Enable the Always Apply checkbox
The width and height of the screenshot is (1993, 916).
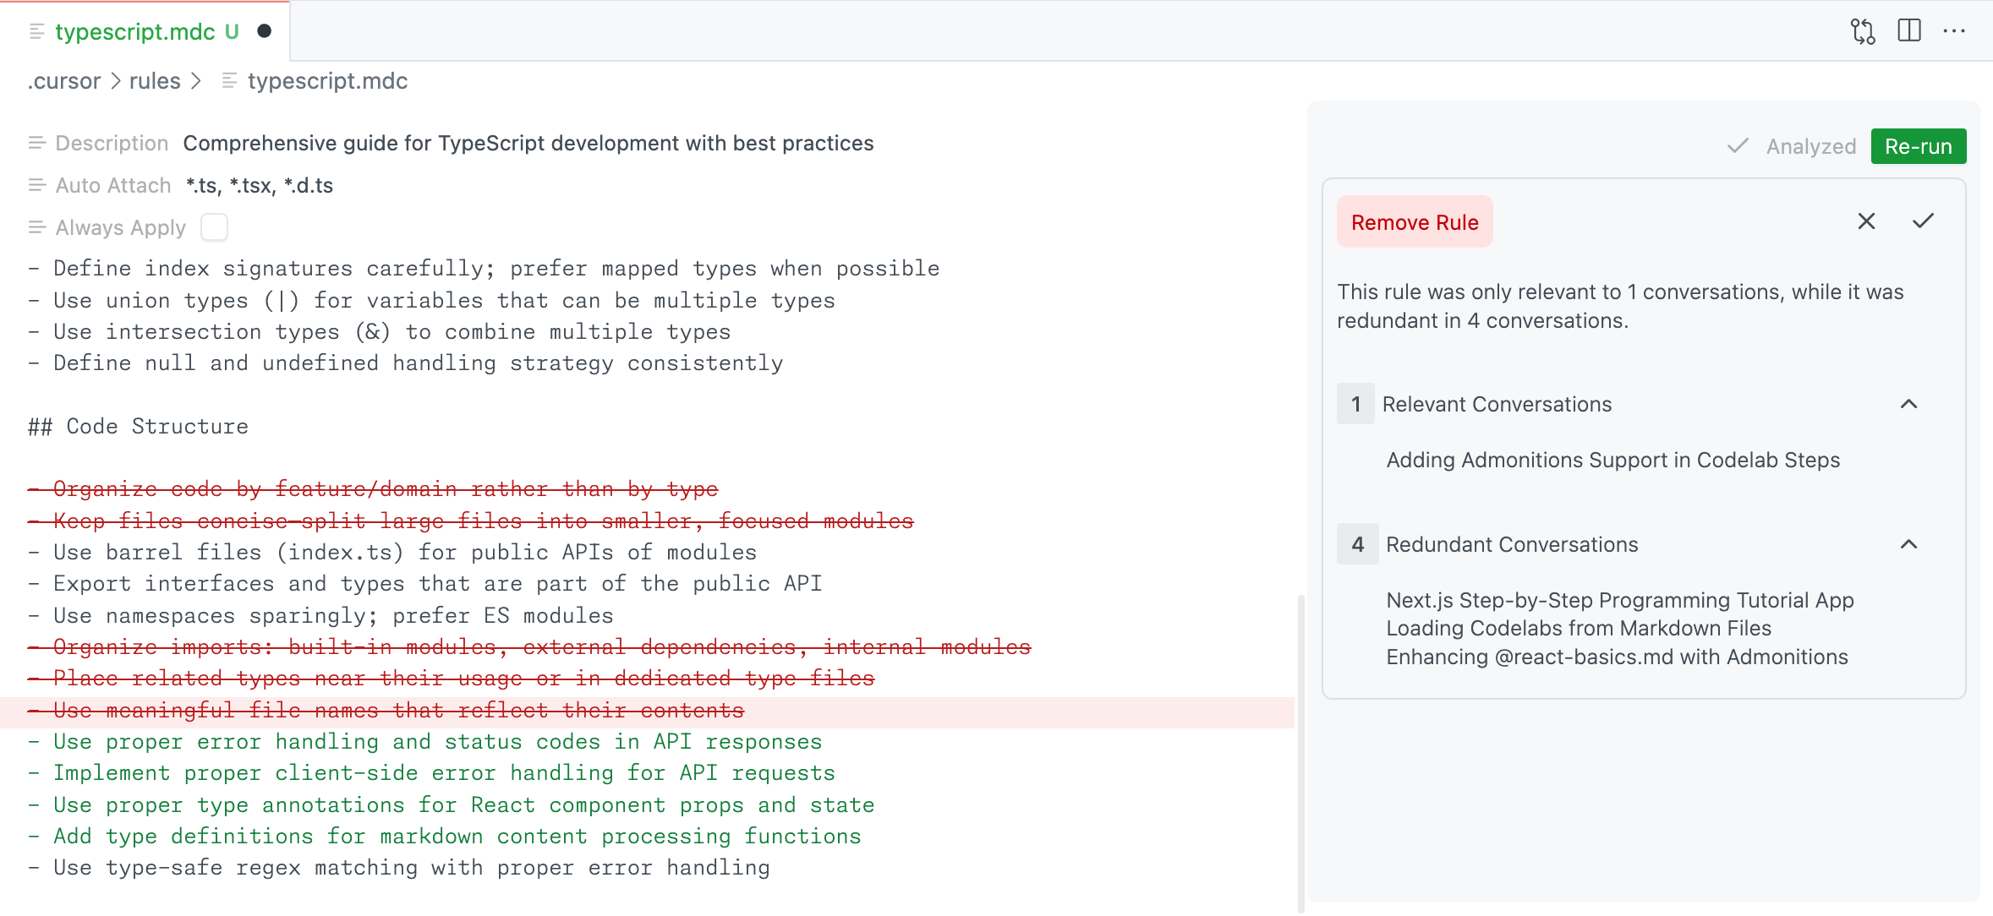[214, 226]
